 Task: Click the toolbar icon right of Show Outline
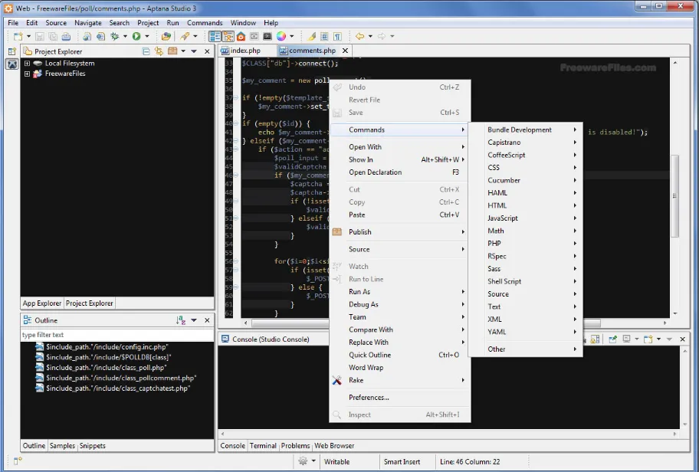click(228, 37)
